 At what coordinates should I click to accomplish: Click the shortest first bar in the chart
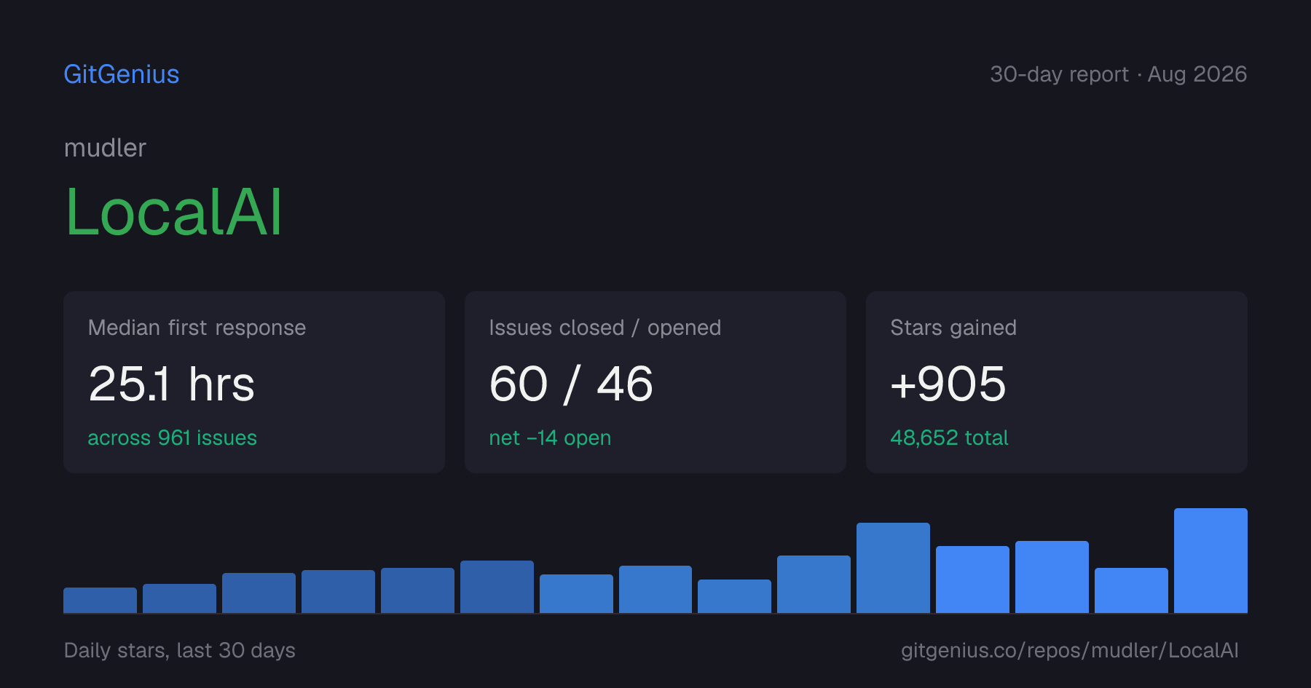tap(100, 600)
